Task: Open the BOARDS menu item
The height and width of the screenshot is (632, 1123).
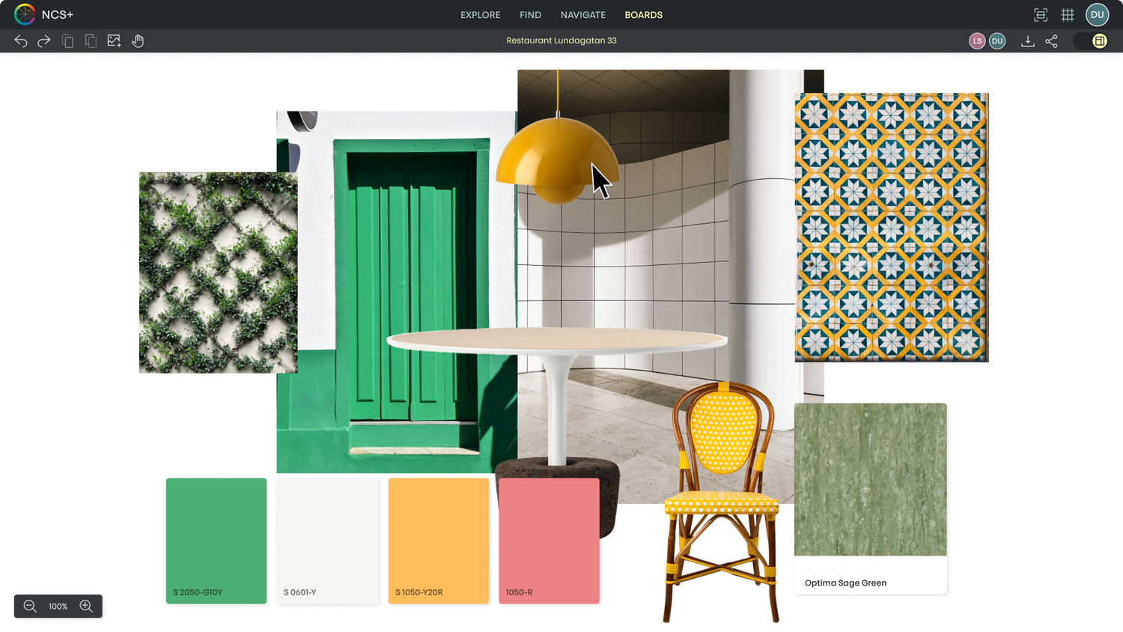Action: pyautogui.click(x=643, y=15)
